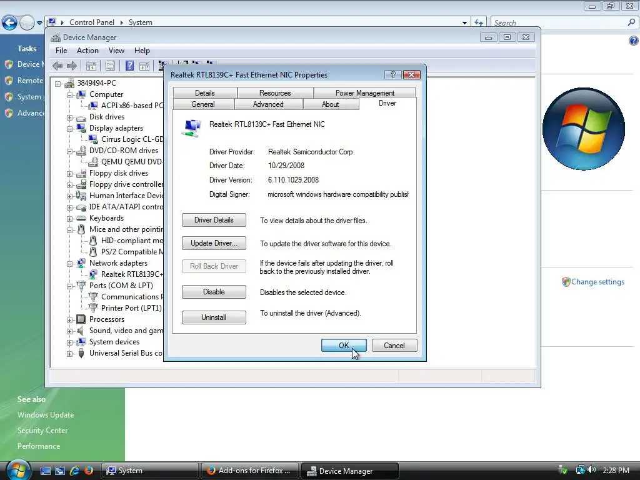Click the Driver Details button
Screen dimensions: 640x480
point(214,220)
